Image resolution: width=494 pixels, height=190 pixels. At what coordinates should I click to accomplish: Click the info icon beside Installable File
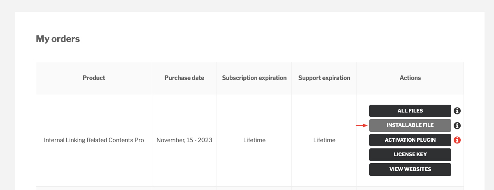coord(457,126)
